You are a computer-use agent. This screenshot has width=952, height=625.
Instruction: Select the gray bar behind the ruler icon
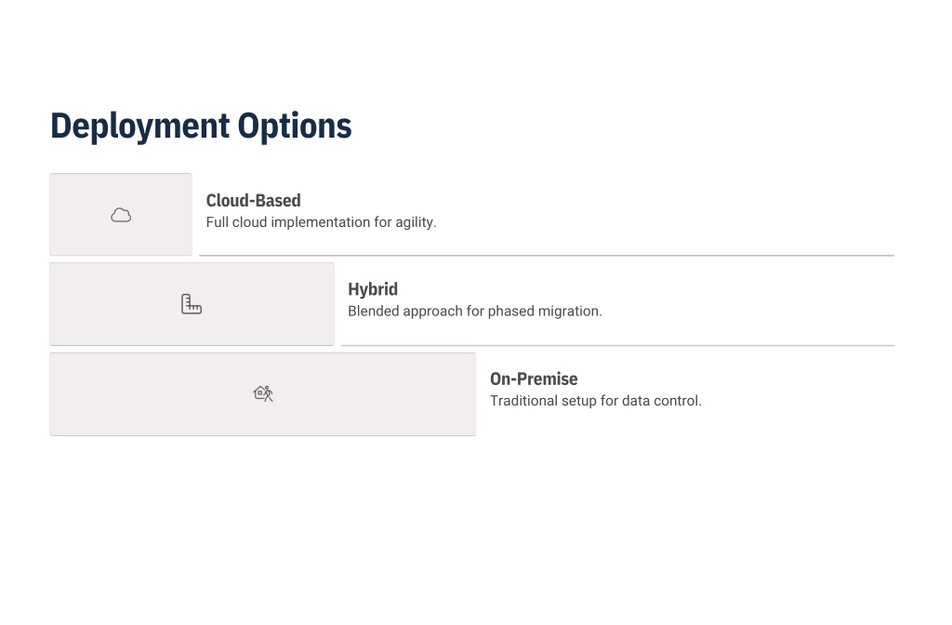point(192,304)
